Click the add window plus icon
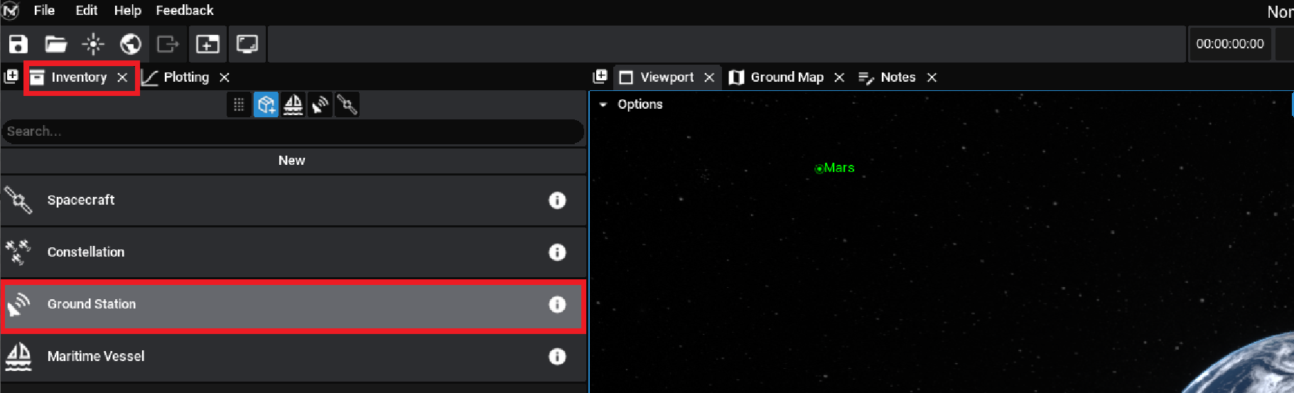Viewport: 1294px width, 393px height. tap(207, 44)
